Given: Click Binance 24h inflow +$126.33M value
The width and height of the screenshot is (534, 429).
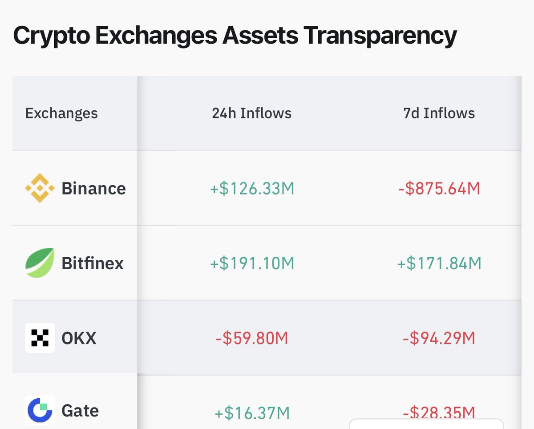Looking at the screenshot, I should pyautogui.click(x=252, y=189).
